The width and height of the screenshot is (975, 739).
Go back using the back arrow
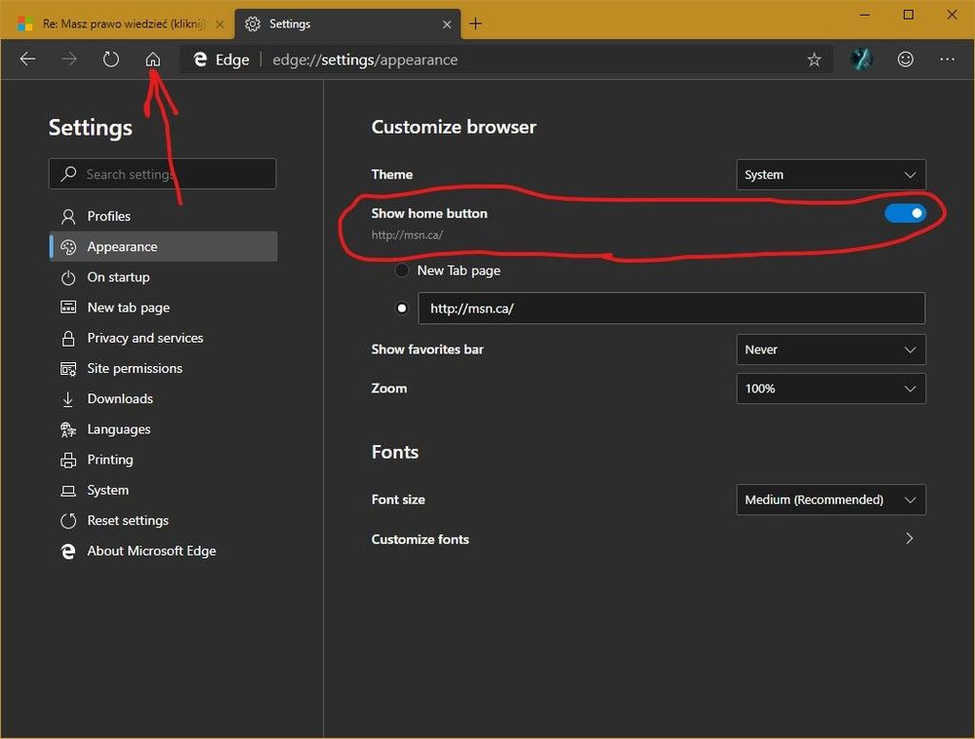[27, 60]
